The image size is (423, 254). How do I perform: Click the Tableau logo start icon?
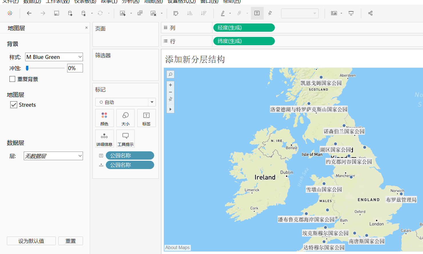click(10, 13)
